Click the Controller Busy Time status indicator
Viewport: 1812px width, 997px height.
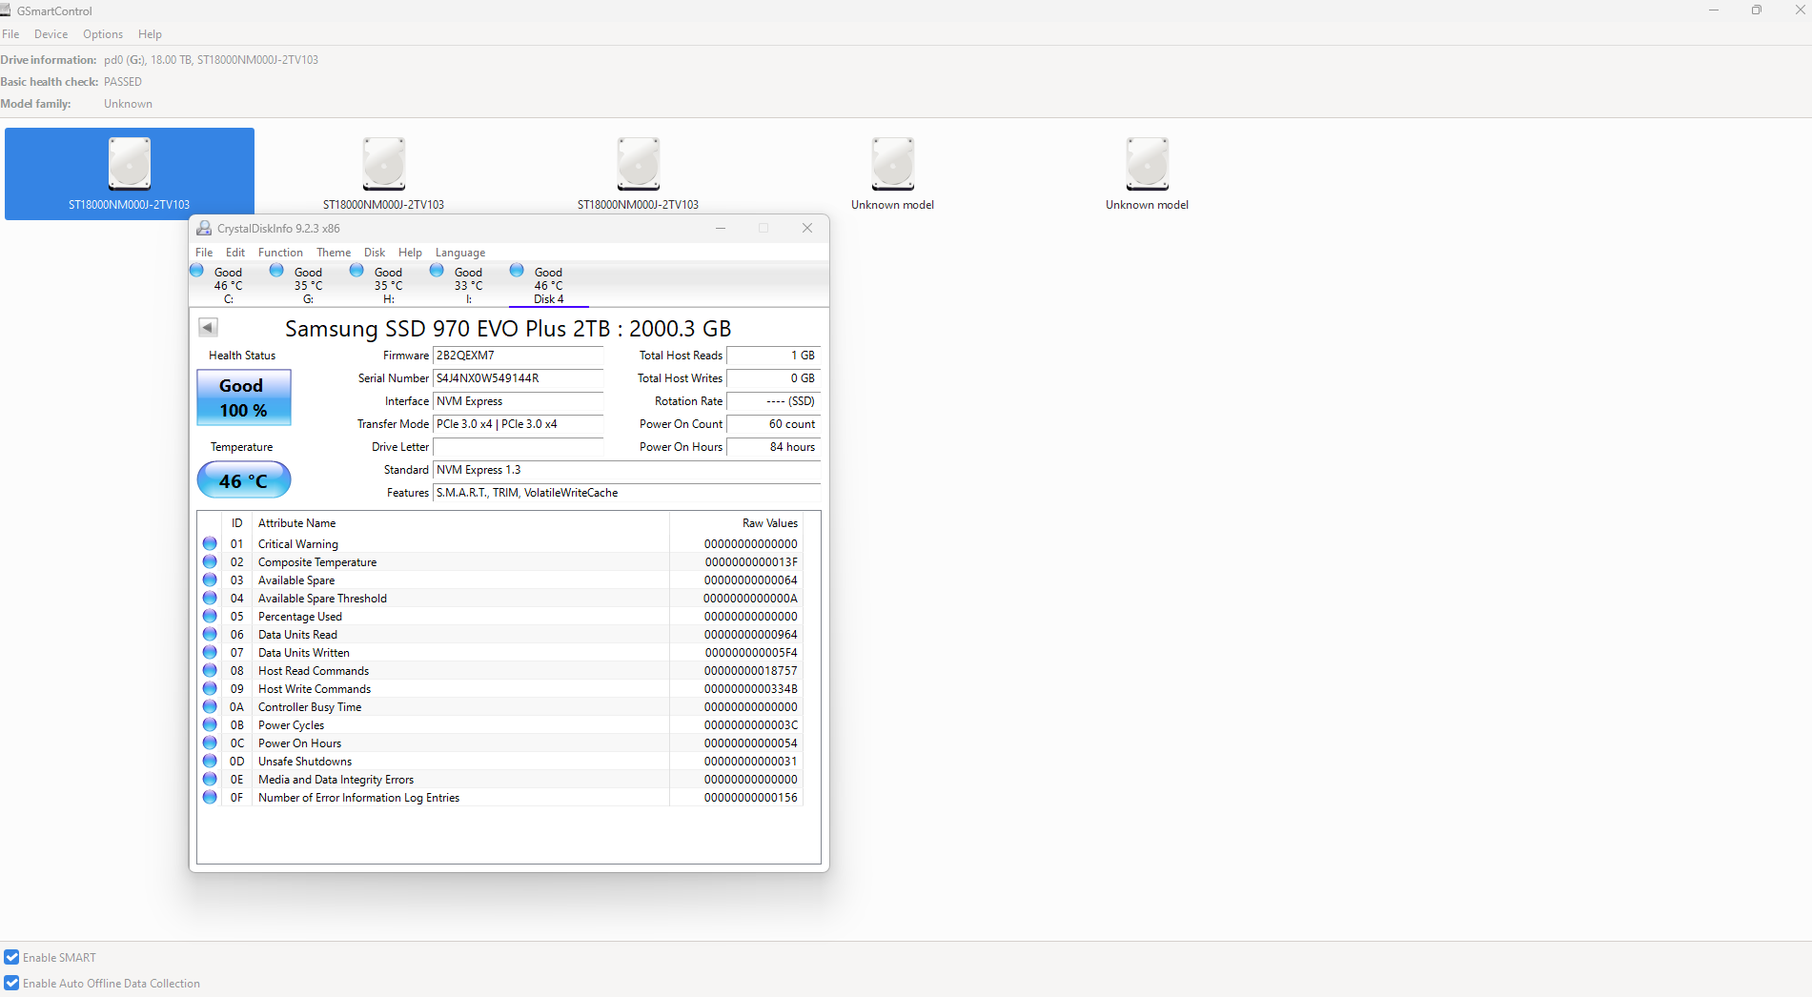[x=210, y=706]
